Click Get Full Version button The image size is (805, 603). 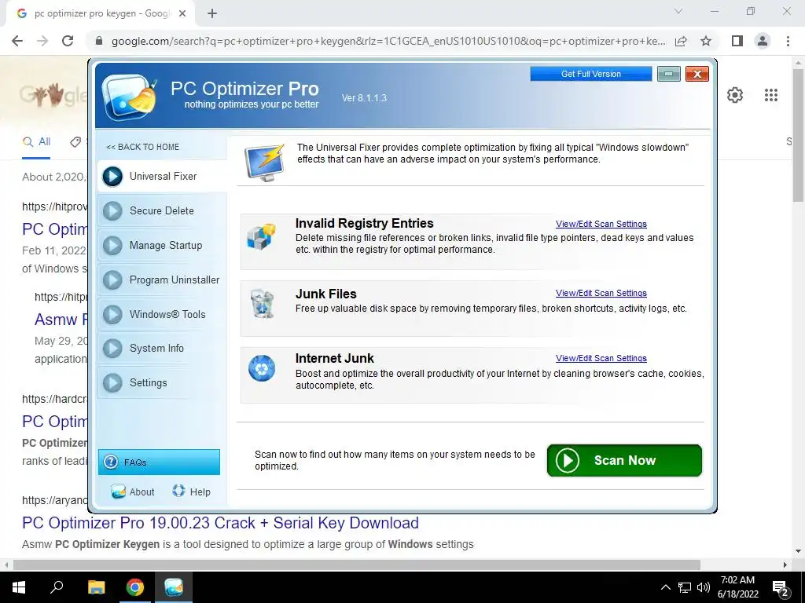click(591, 74)
